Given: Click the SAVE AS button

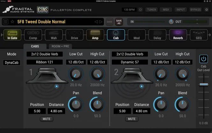Looking at the screenshot, I should coord(119,22).
